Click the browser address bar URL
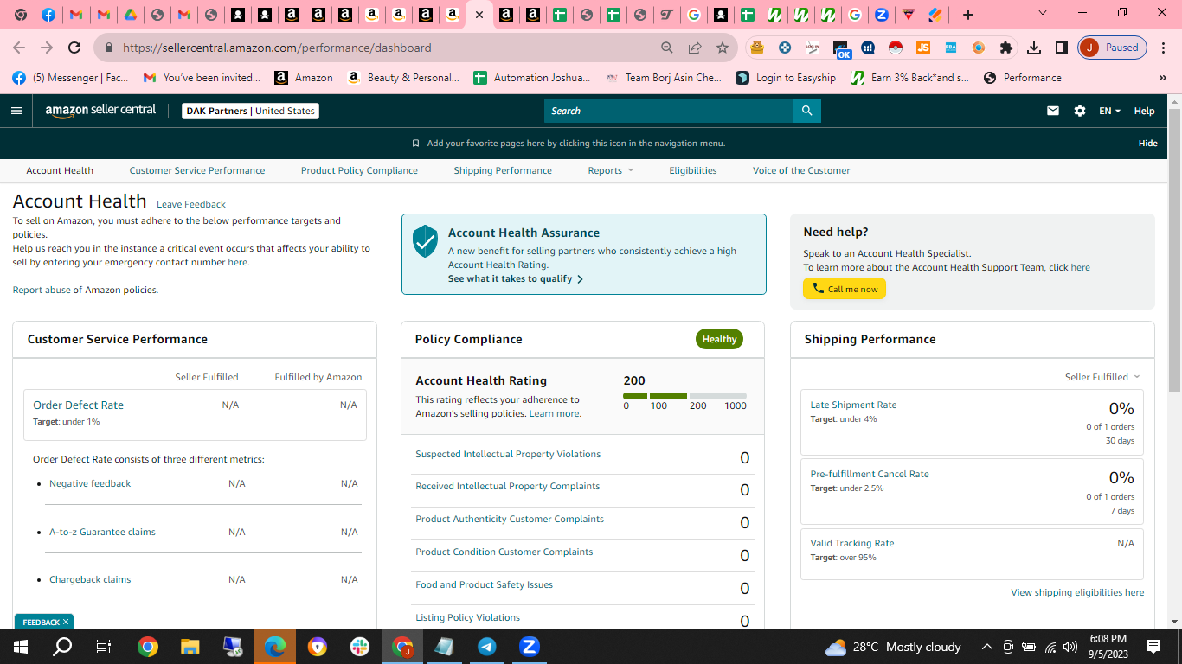 (277, 48)
